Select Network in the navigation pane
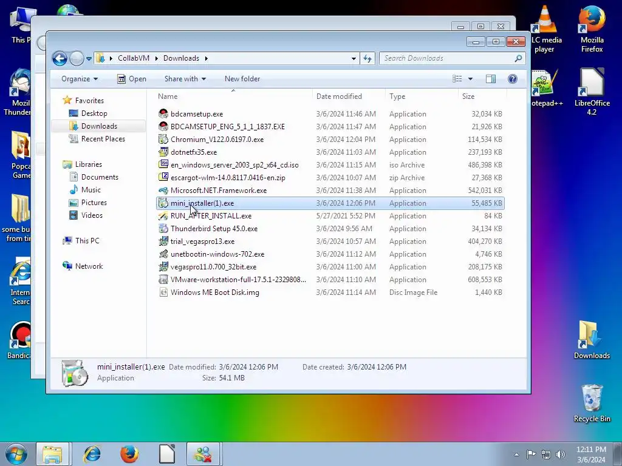This screenshot has height=466, width=622. tap(89, 266)
